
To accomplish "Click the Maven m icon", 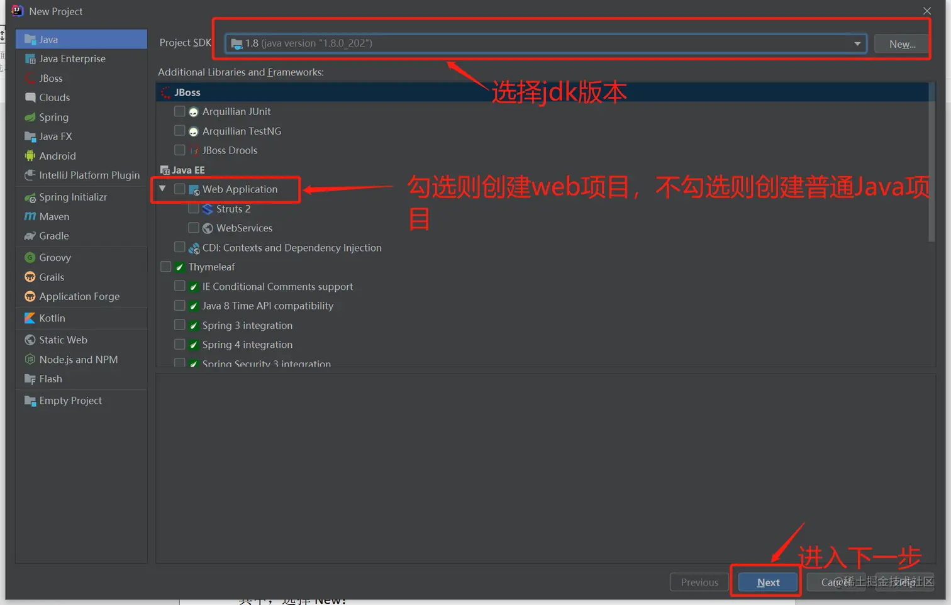I will tap(30, 216).
